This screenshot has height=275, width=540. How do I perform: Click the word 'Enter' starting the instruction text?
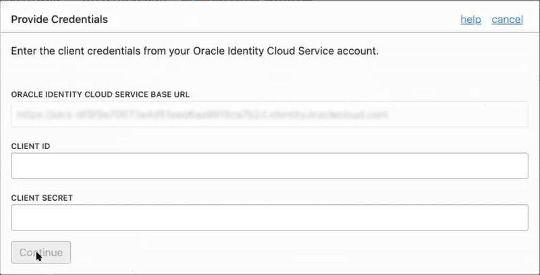25,51
